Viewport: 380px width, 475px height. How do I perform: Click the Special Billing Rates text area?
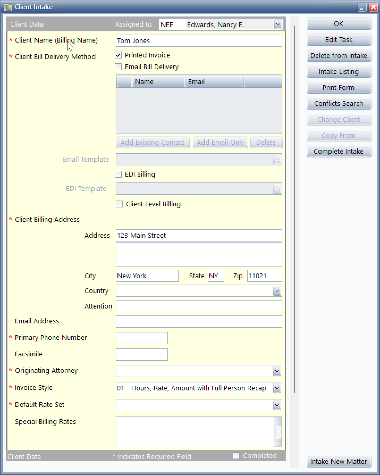point(195,432)
